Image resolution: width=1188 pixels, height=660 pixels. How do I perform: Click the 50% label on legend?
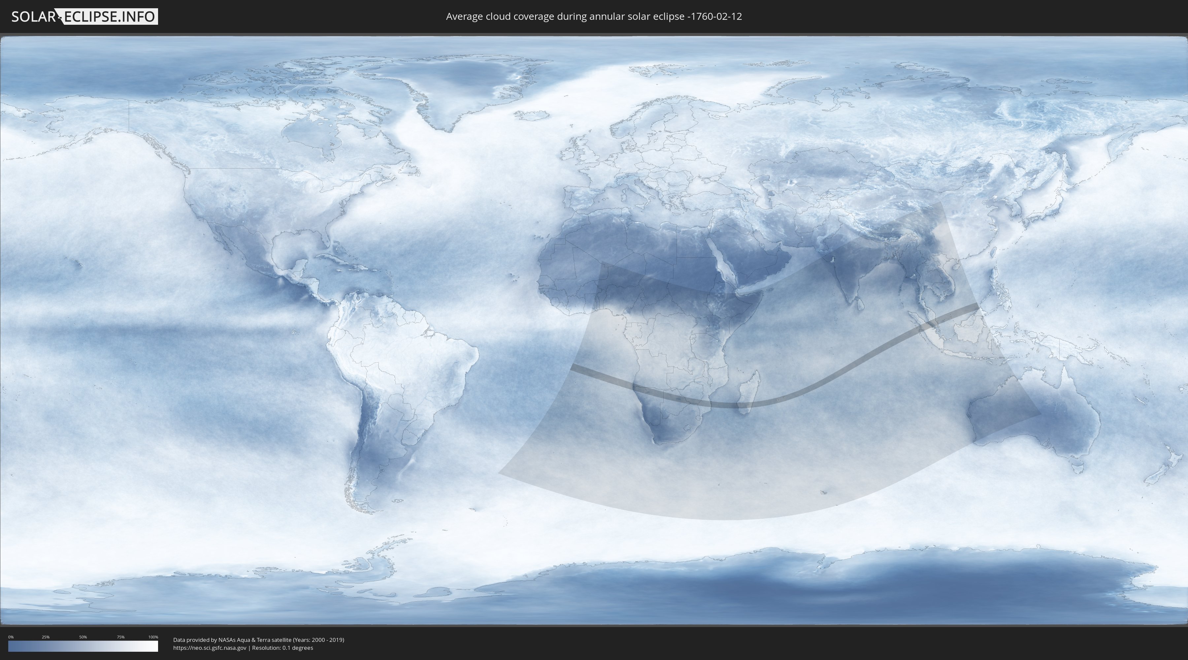click(83, 637)
